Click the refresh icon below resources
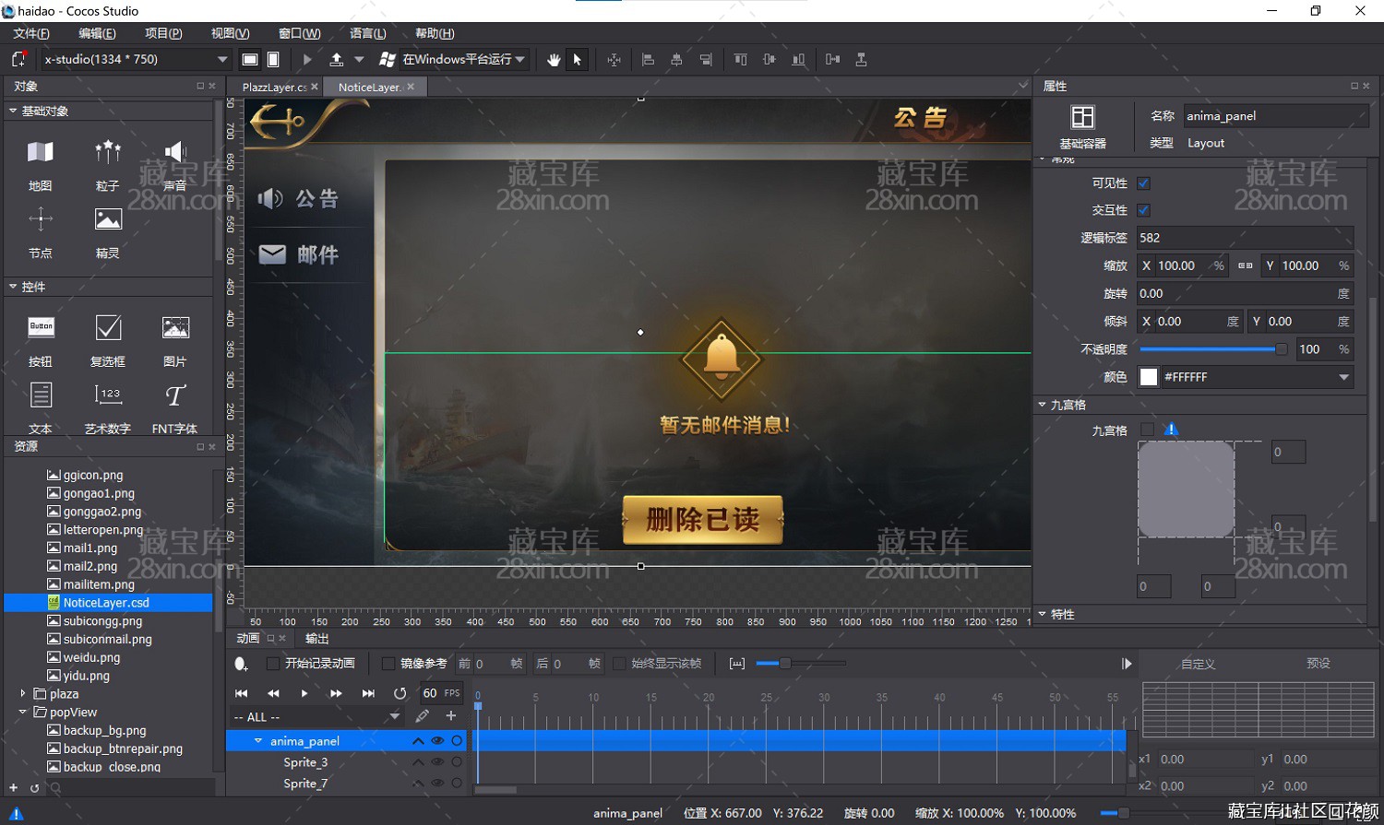 (34, 788)
